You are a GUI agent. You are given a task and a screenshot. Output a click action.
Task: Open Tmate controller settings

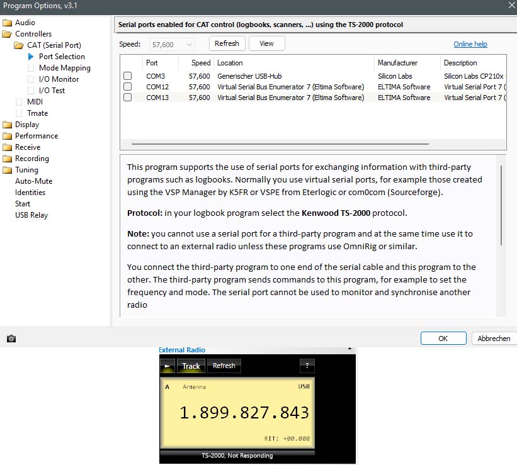38,113
